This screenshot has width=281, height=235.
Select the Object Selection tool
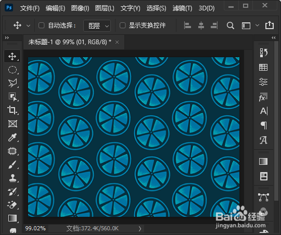tap(12, 97)
